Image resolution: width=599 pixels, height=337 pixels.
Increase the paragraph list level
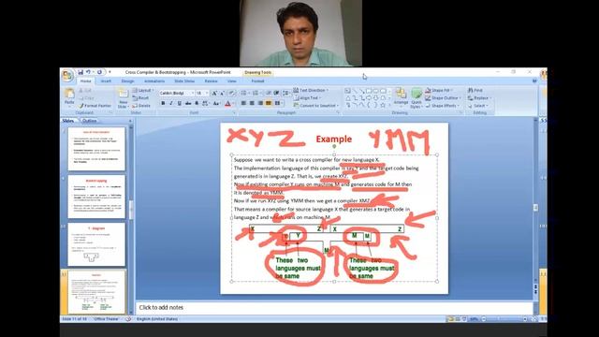pyautogui.click(x=276, y=94)
